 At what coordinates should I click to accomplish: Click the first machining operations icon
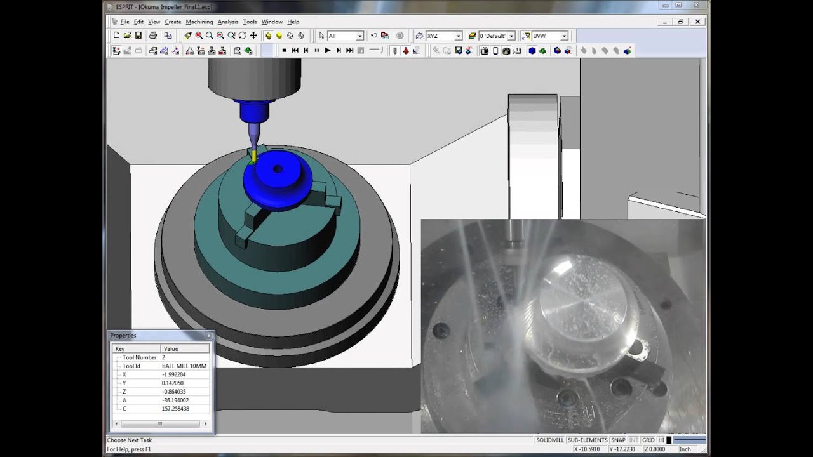[116, 50]
